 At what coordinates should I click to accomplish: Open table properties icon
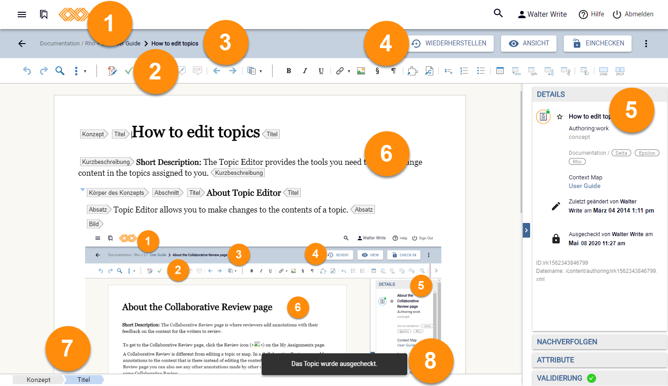(x=585, y=71)
